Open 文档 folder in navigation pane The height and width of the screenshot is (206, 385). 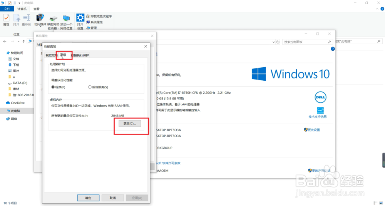coord(14,59)
